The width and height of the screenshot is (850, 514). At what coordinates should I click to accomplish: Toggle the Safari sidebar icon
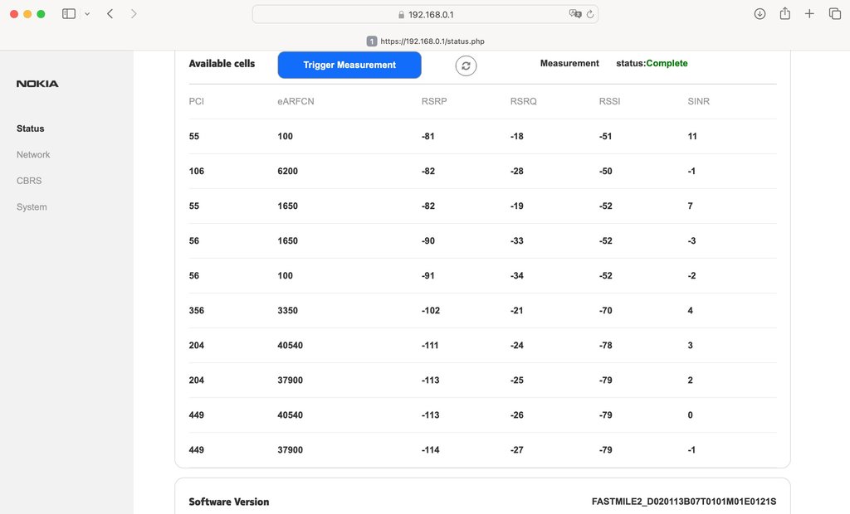point(69,14)
